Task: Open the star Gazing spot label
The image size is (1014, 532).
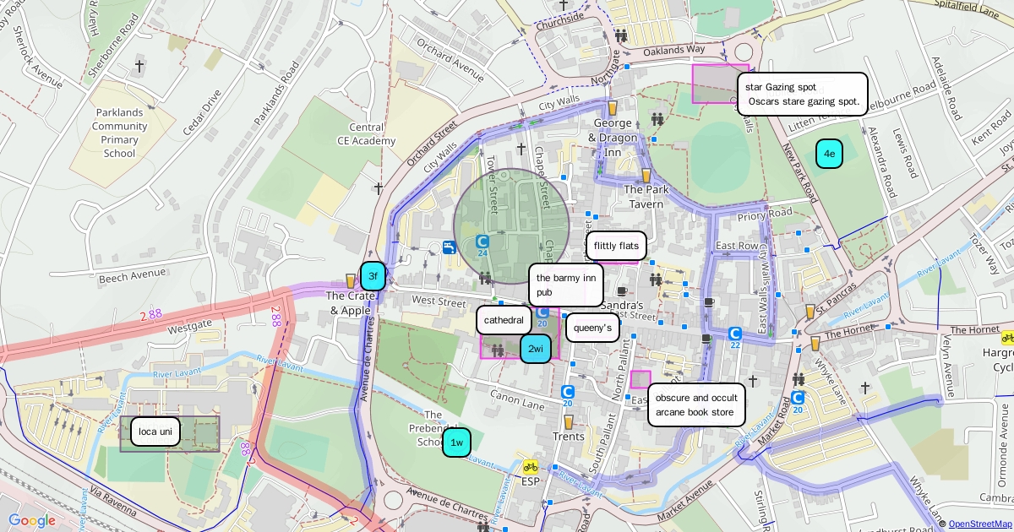Action: [802, 94]
